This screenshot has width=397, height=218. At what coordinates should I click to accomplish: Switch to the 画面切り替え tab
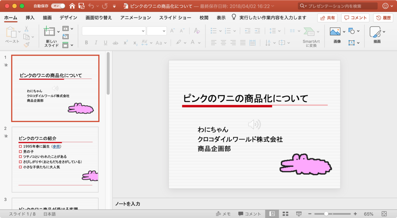98,18
